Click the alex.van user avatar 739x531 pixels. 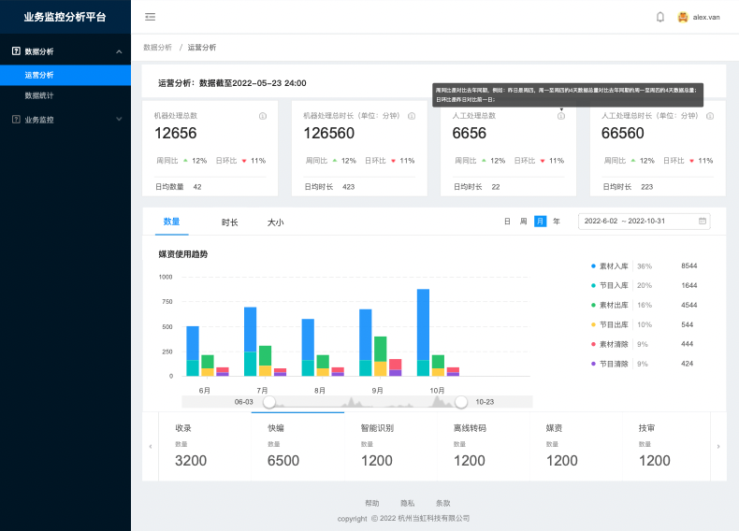point(683,17)
